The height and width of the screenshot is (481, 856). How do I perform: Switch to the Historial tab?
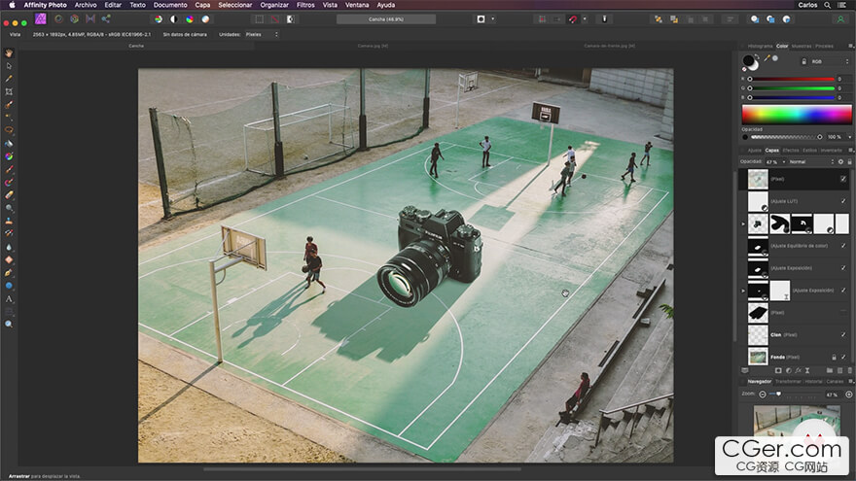point(814,381)
